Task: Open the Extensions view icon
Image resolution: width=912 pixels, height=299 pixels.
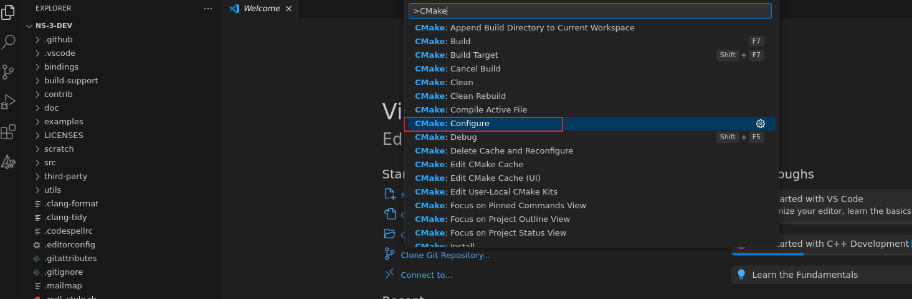Action: 8,132
